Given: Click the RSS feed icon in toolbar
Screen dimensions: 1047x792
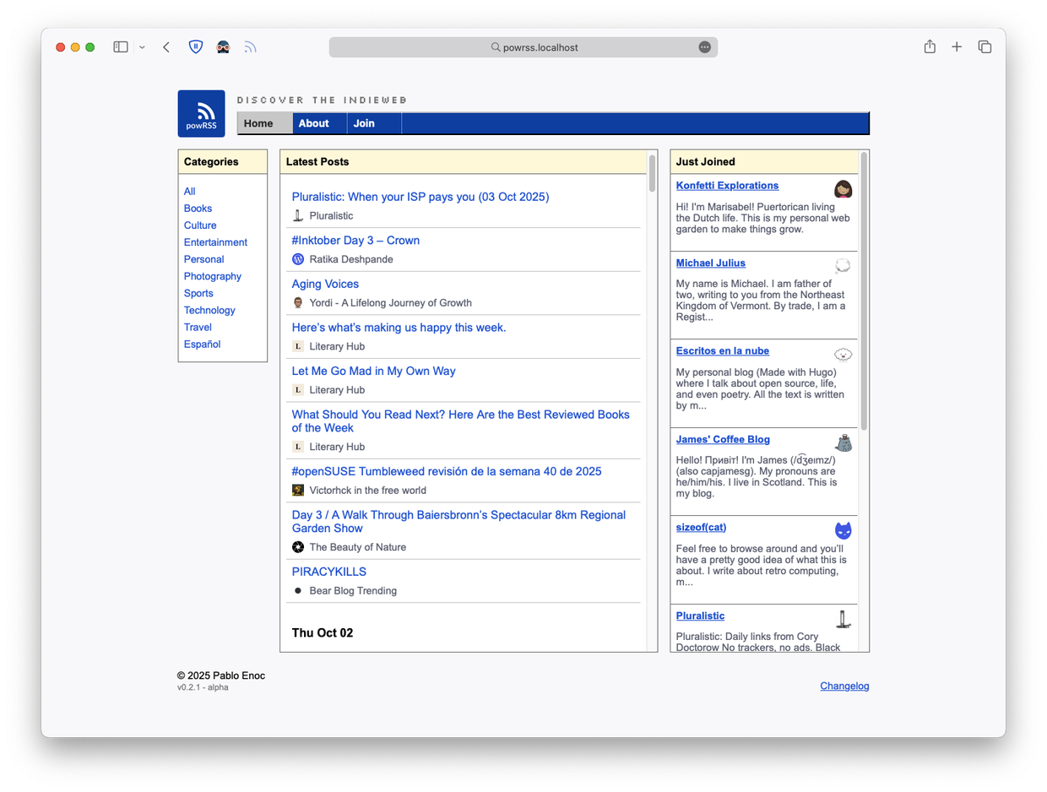Looking at the screenshot, I should coord(250,47).
